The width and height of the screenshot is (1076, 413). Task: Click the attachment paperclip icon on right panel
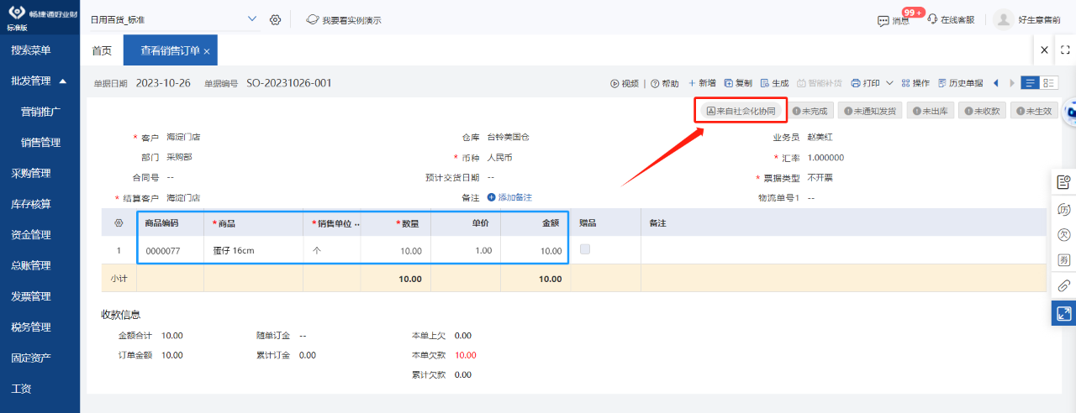pyautogui.click(x=1063, y=286)
